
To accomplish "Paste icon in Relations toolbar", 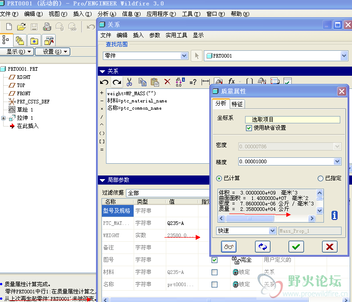I will (x=154, y=82).
